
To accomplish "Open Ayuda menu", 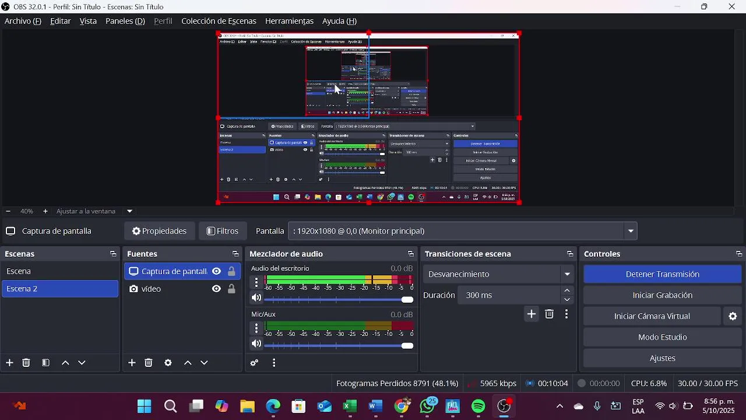I will 339,21.
